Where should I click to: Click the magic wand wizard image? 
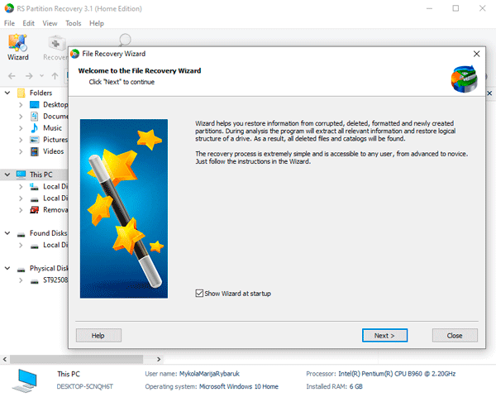pyautogui.click(x=124, y=208)
